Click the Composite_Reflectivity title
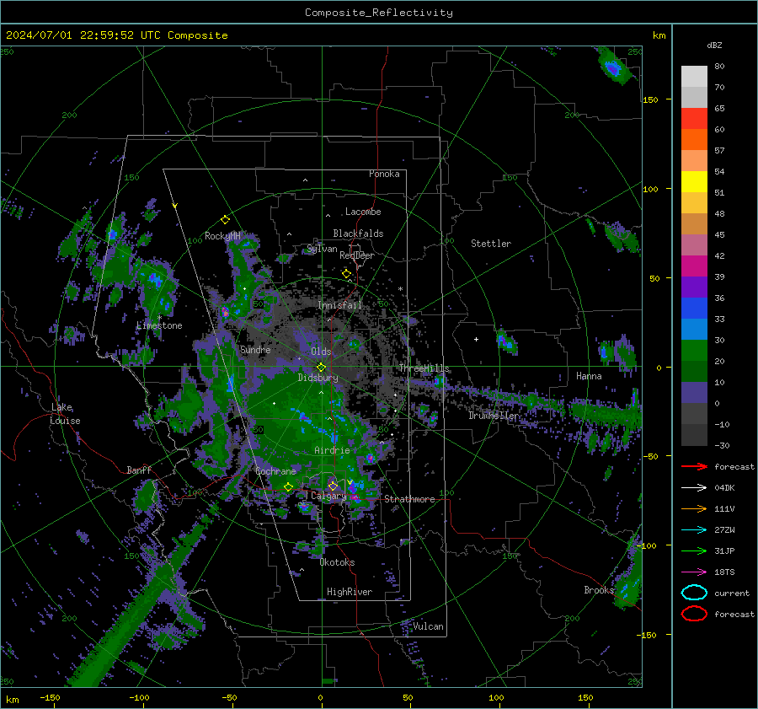Screen dimensions: 758x709 coord(379,13)
